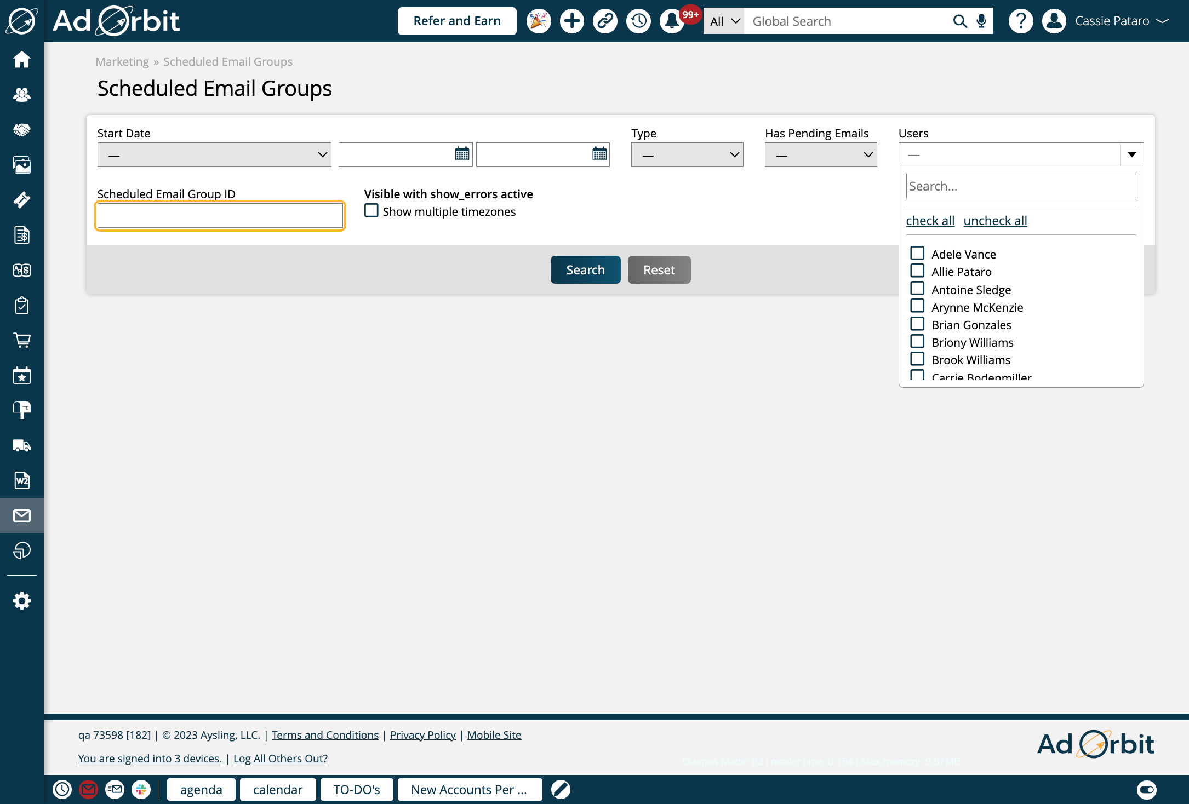Open the All search scope dropdown
The image size is (1189, 804).
724,21
